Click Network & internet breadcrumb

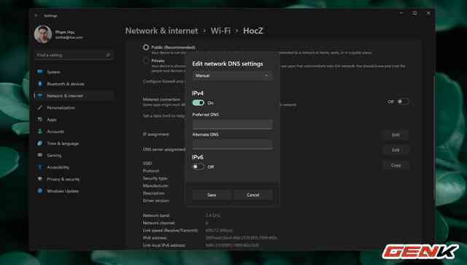pos(161,31)
